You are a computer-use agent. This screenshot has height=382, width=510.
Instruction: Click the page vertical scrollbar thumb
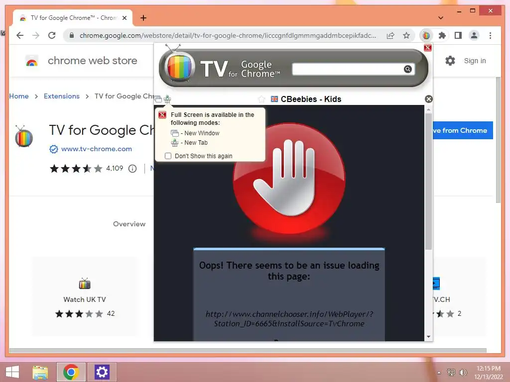[498, 140]
